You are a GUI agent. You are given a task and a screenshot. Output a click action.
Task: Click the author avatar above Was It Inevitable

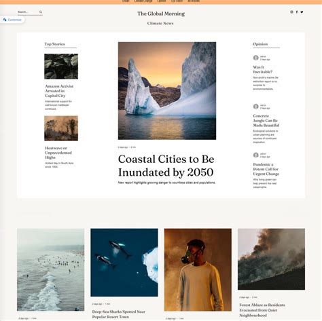tap(255, 58)
